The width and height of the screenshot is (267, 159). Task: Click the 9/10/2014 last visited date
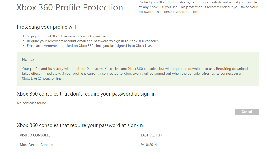[x=149, y=145]
